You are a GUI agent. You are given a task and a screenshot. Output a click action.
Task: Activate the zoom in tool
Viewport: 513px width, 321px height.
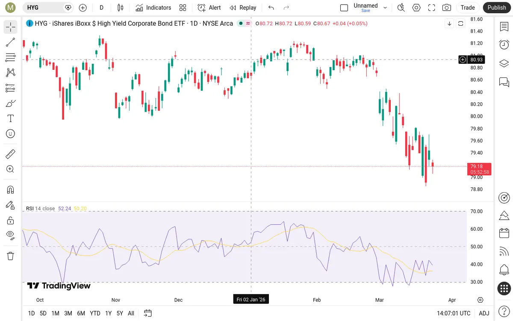coord(11,169)
